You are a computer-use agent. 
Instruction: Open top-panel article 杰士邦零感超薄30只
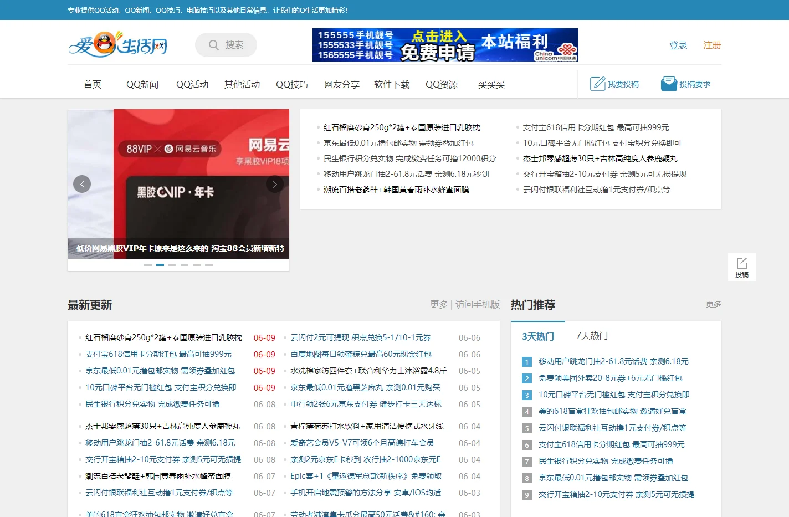600,158
